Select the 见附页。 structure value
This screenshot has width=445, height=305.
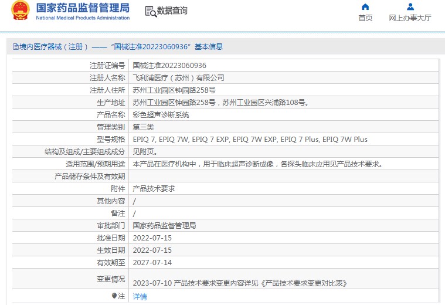pyautogui.click(x=145, y=152)
